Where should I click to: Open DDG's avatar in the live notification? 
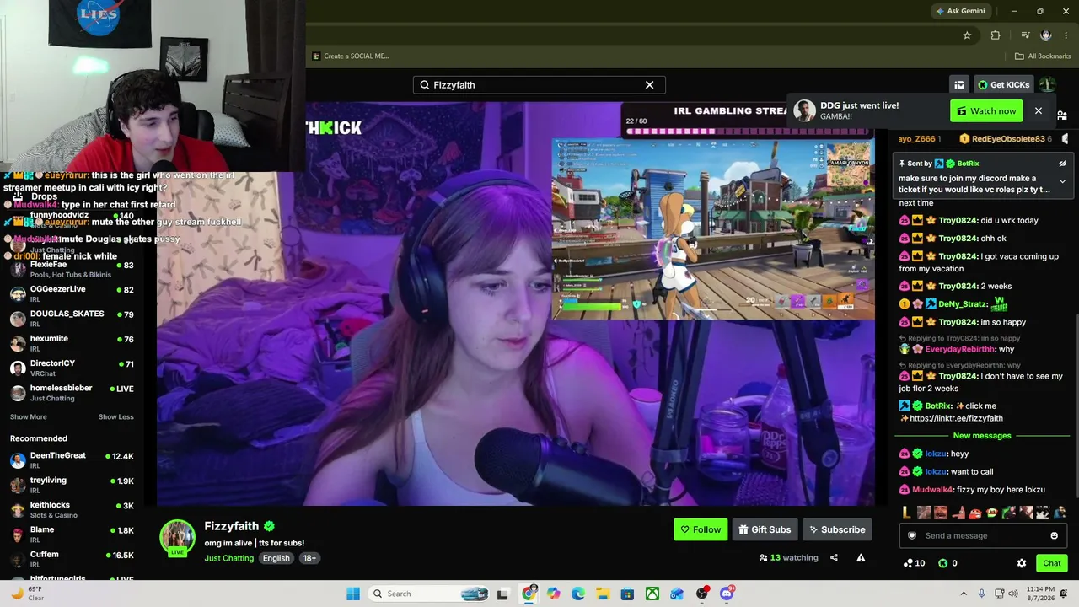point(805,111)
